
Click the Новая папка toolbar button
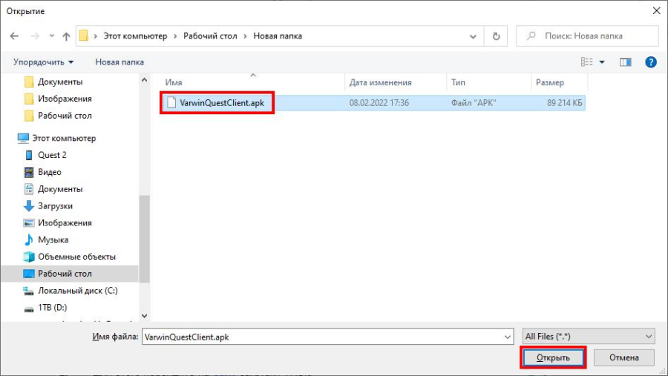coord(119,62)
